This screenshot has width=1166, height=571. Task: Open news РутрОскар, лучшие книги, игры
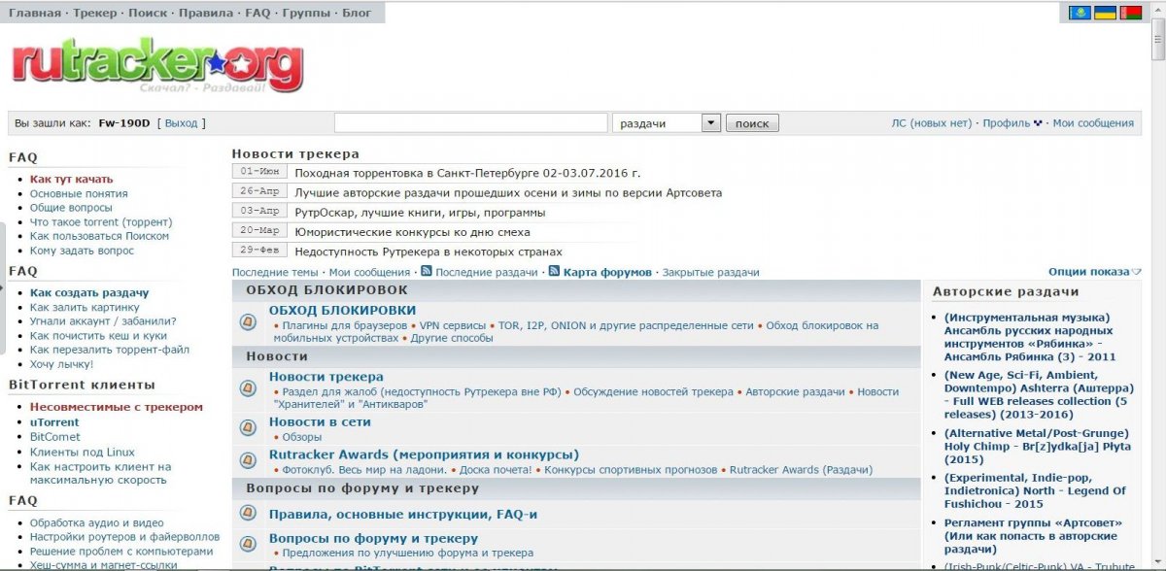click(x=420, y=212)
